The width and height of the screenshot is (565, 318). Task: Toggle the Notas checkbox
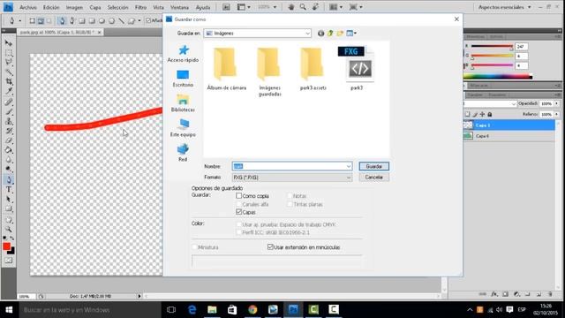(290, 196)
